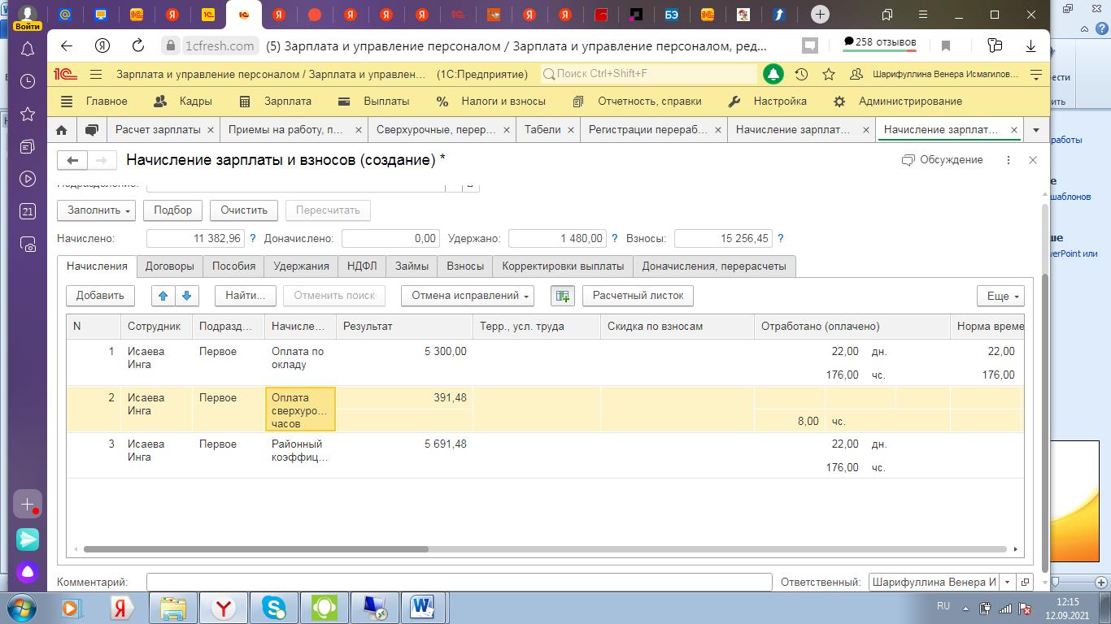The height and width of the screenshot is (624, 1111).
Task: Click the back arrow in document header
Action: coord(72,160)
